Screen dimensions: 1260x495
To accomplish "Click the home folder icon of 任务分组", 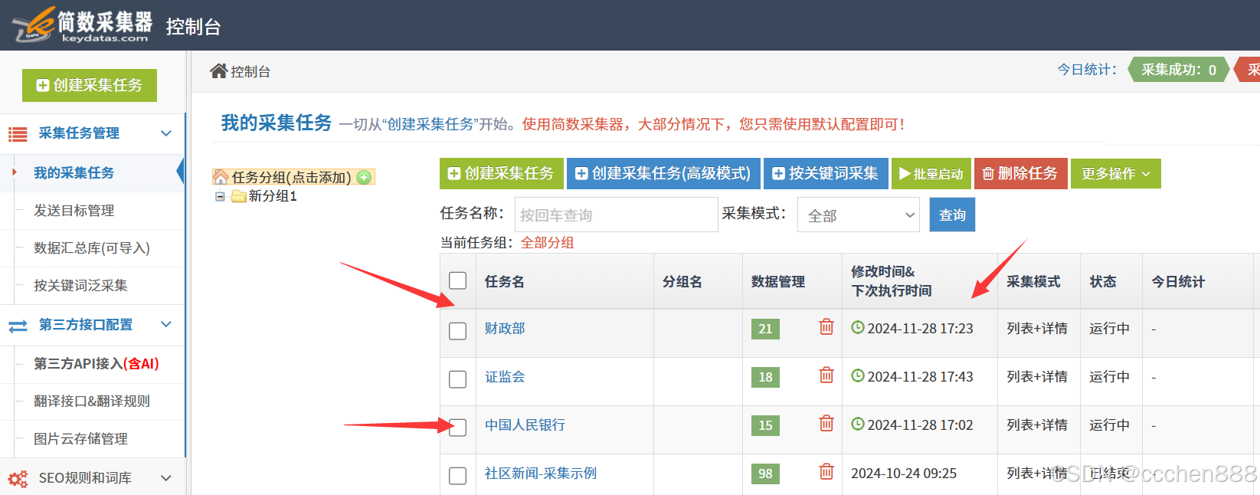I will click(x=221, y=177).
